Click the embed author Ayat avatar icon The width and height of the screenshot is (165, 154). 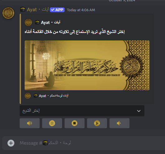(x=28, y=22)
